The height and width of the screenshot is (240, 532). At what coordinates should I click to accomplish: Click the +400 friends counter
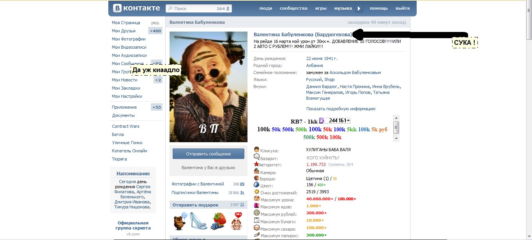coord(155,31)
